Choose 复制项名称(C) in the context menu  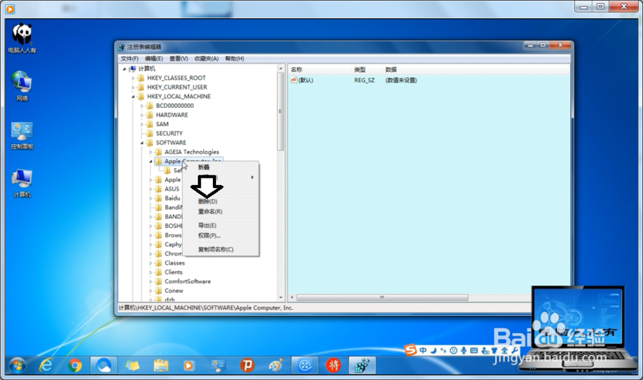[221, 249]
